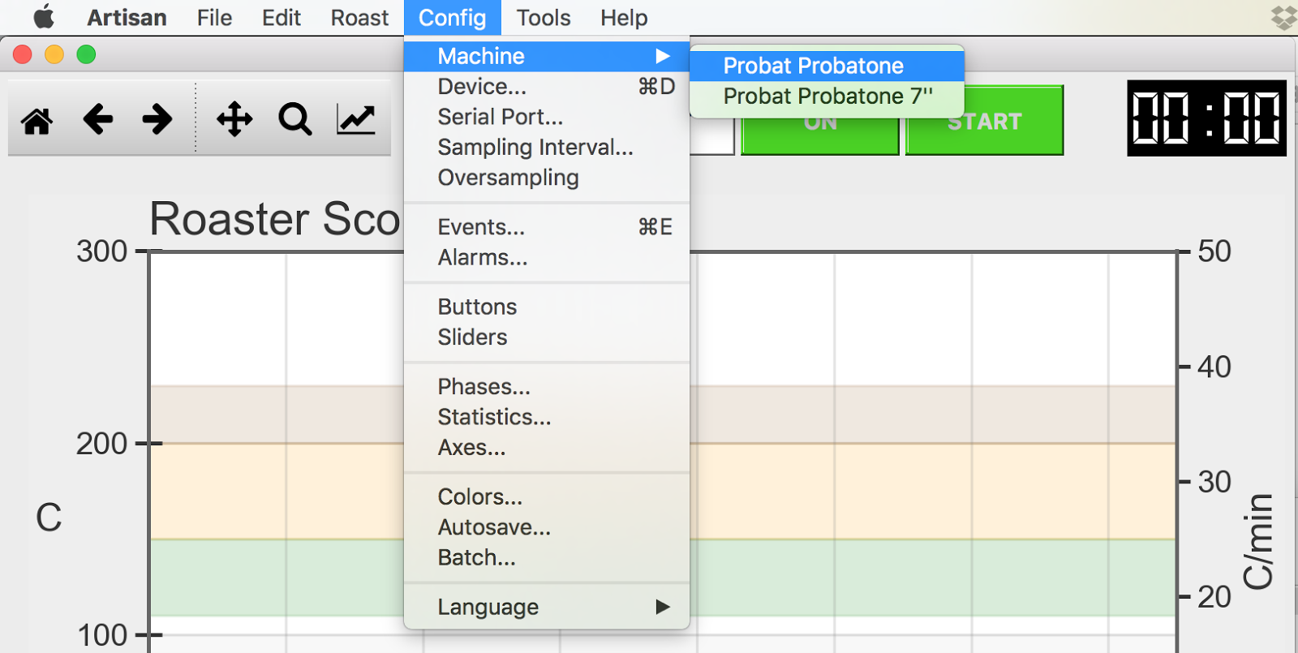Click the Dropbox menu bar icon
The image size is (1298, 653).
click(x=1283, y=17)
